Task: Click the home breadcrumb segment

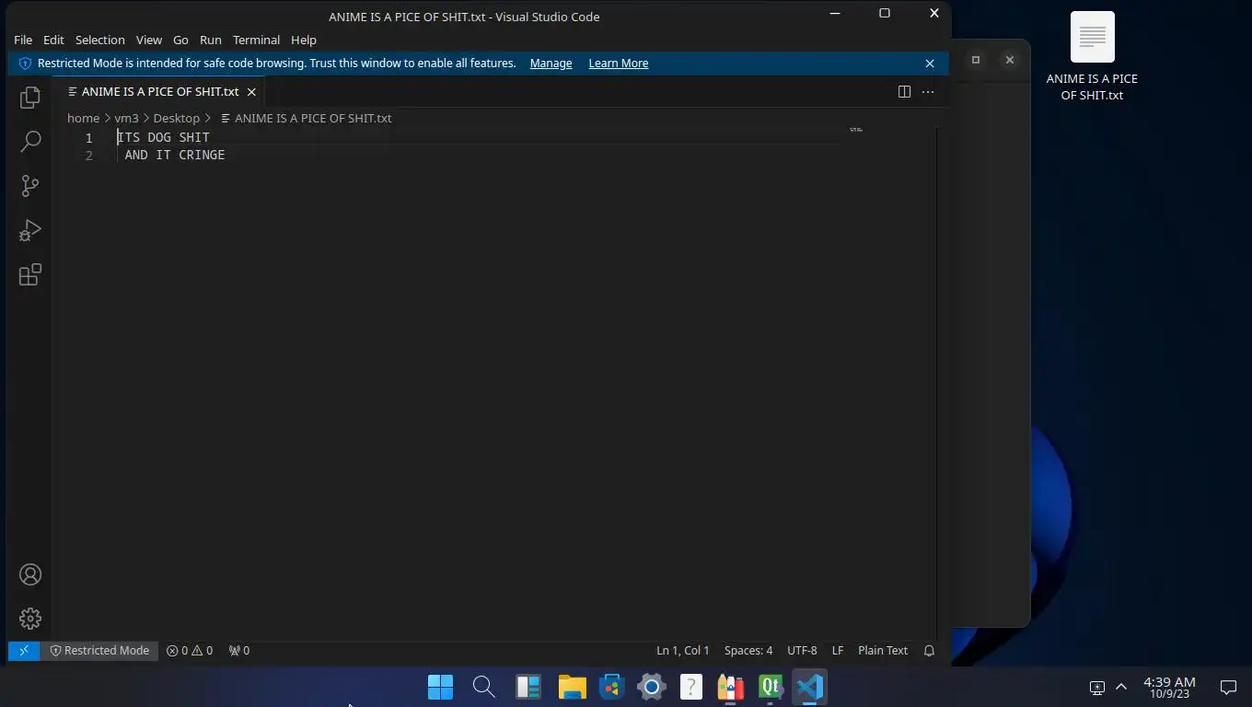Action: point(83,118)
